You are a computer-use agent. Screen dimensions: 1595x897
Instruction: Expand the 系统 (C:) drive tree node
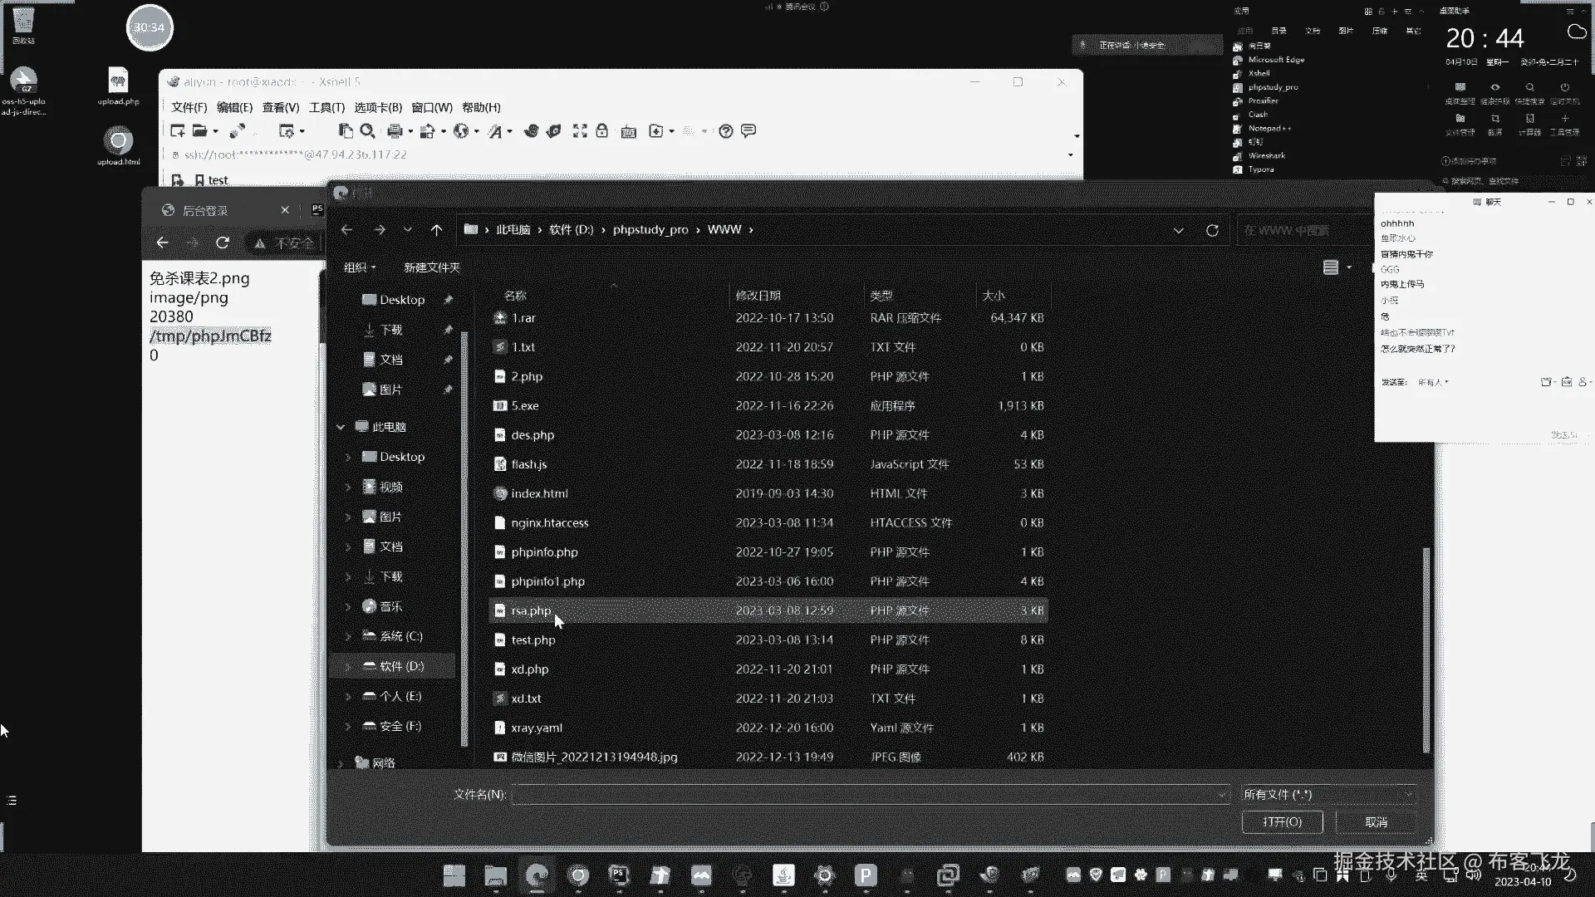pos(348,637)
